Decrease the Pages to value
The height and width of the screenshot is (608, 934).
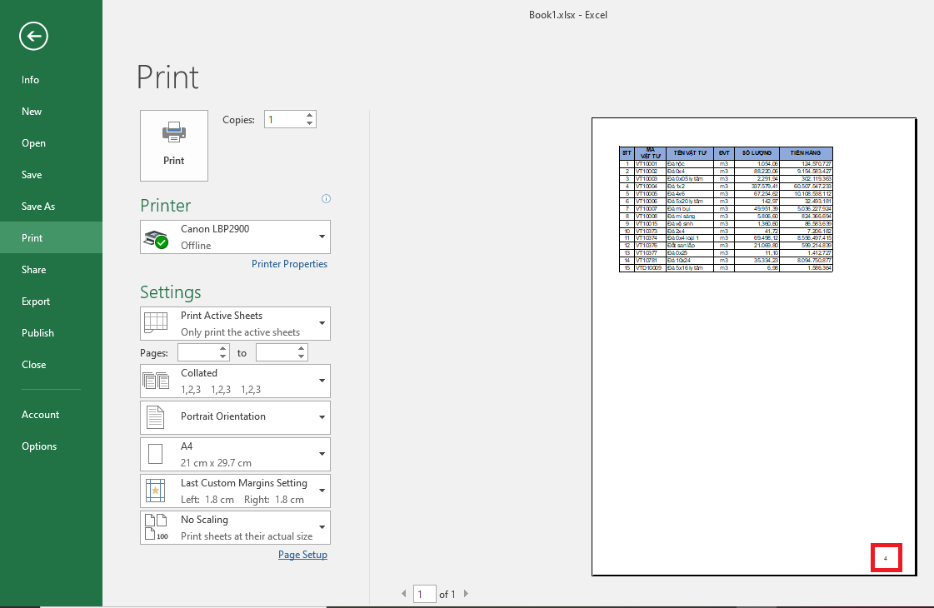click(302, 356)
